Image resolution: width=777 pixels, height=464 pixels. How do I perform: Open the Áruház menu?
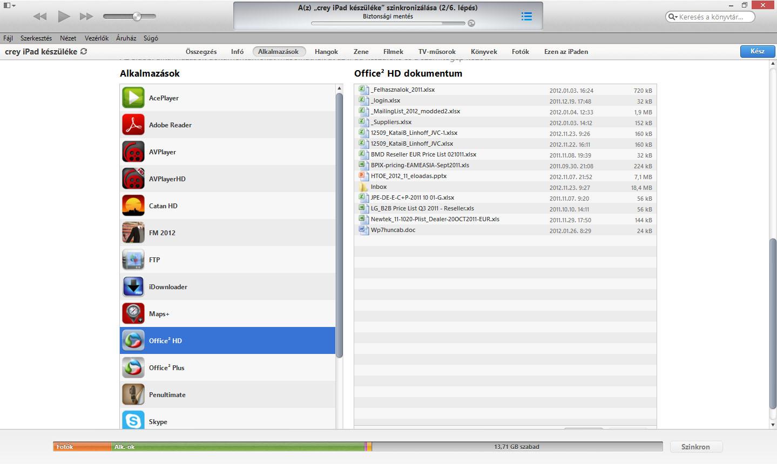[x=126, y=38]
